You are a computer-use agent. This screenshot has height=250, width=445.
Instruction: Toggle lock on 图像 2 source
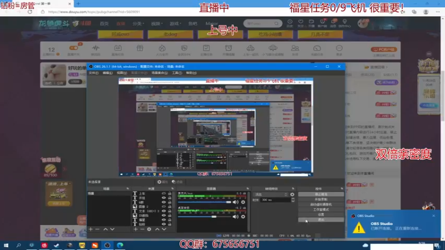[x=170, y=207]
